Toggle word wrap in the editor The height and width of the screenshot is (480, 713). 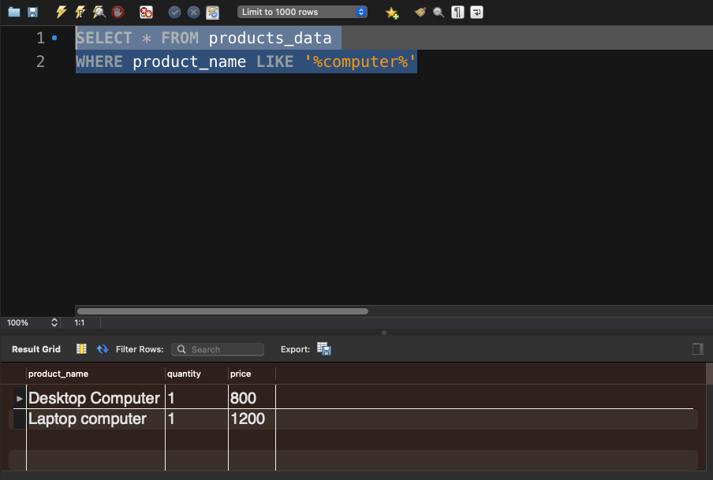[x=476, y=13]
